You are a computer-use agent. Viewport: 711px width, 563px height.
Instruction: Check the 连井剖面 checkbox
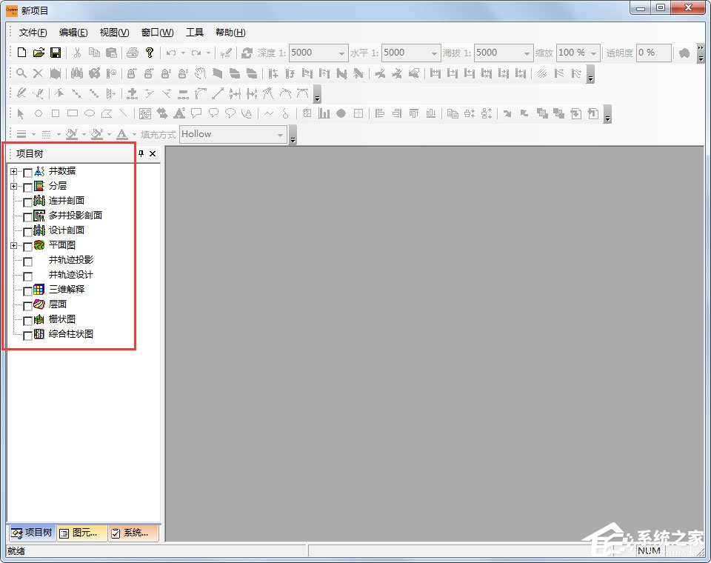pyautogui.click(x=27, y=202)
